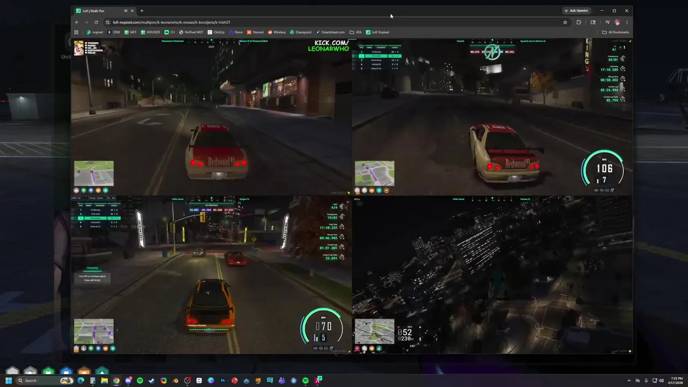Open the CH bookmark

tap(170, 32)
